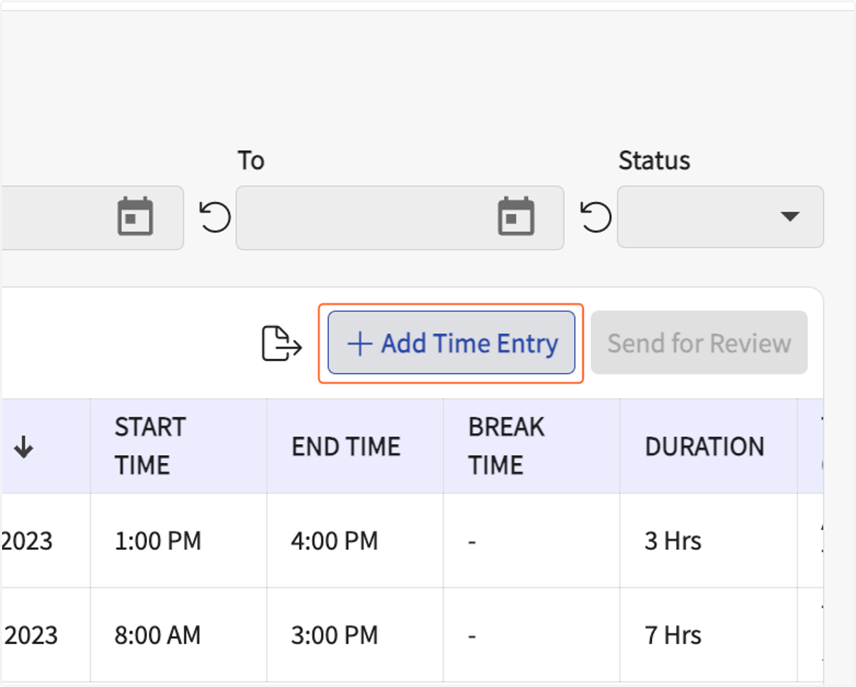Sort by the down arrow column header

pyautogui.click(x=24, y=447)
